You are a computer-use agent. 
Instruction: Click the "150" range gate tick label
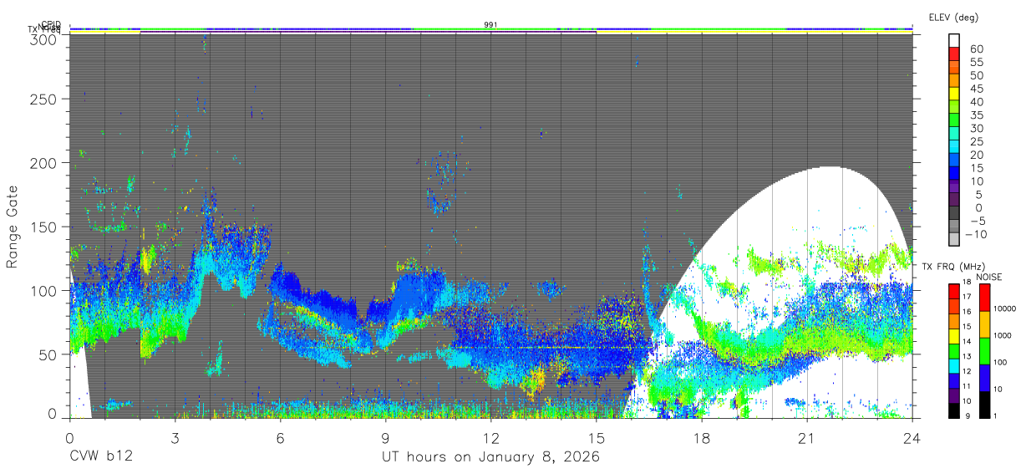pos(44,227)
